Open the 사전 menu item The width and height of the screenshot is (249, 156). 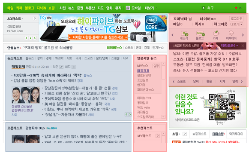tap(63, 8)
